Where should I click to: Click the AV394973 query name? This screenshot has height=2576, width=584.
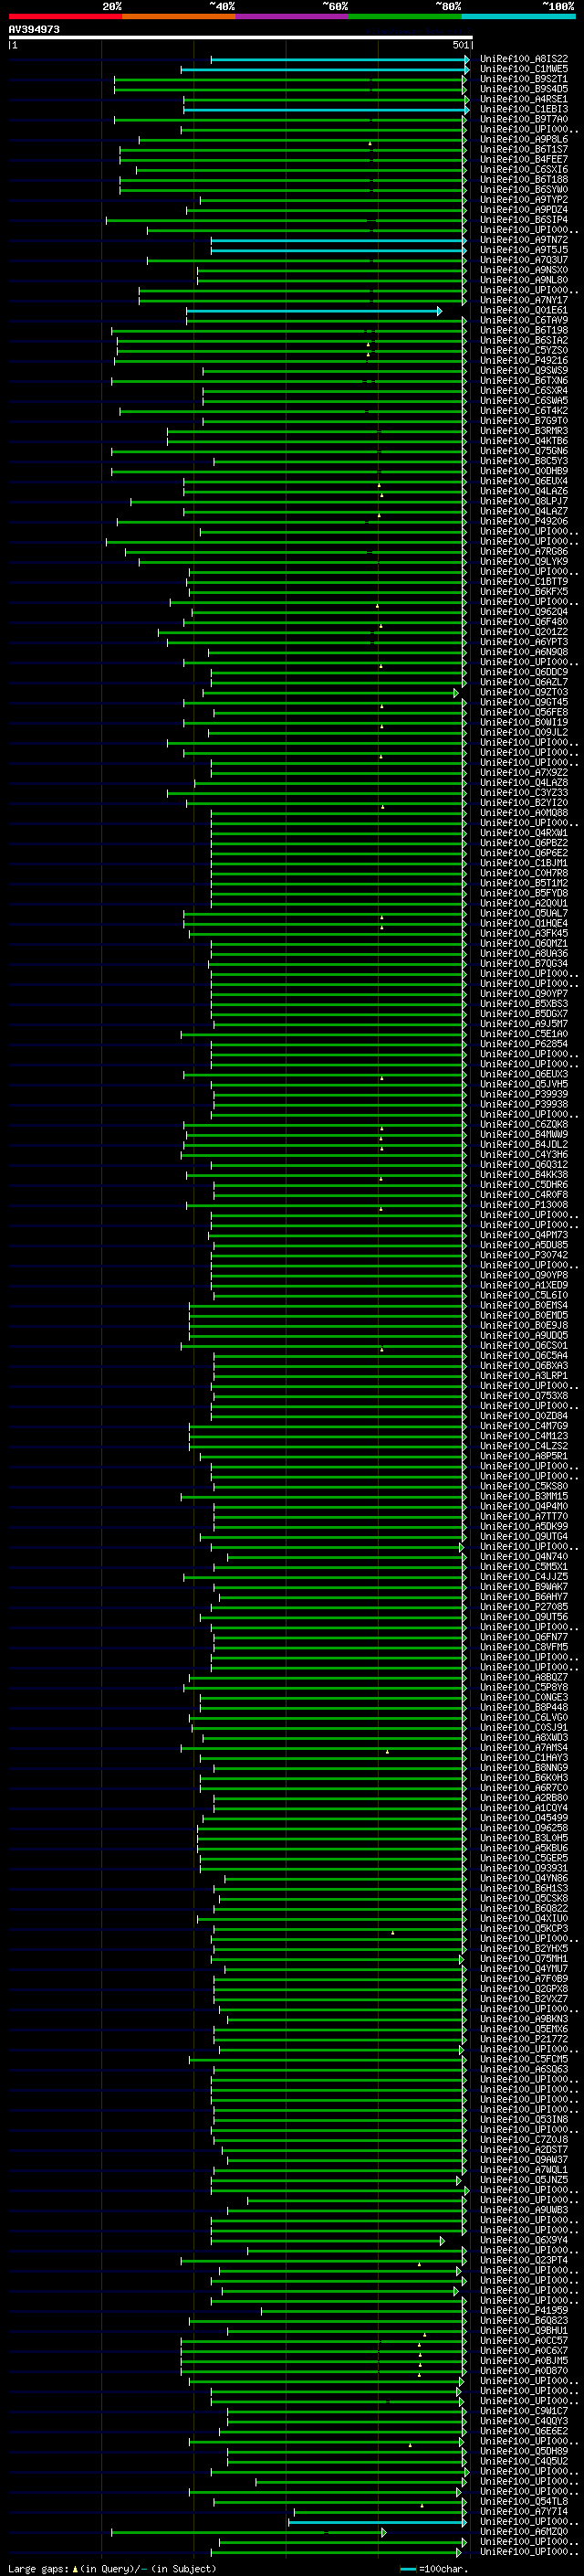pos(34,30)
